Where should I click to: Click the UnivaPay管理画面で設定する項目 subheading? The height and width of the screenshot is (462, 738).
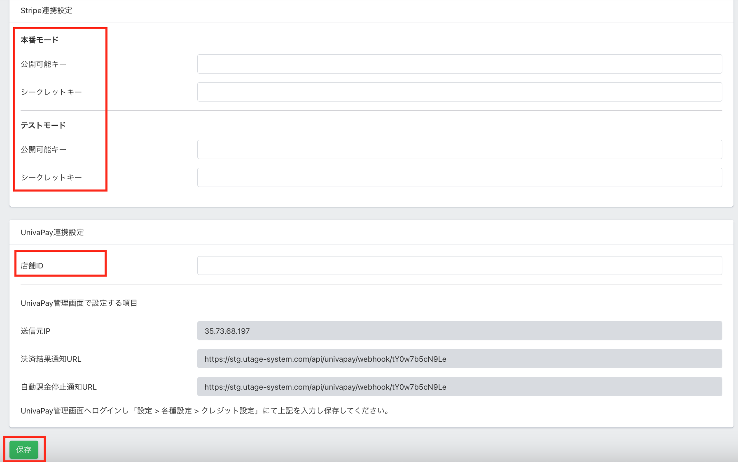pyautogui.click(x=79, y=303)
